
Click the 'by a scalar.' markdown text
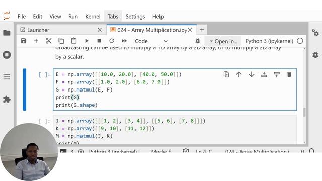[x=69, y=57]
